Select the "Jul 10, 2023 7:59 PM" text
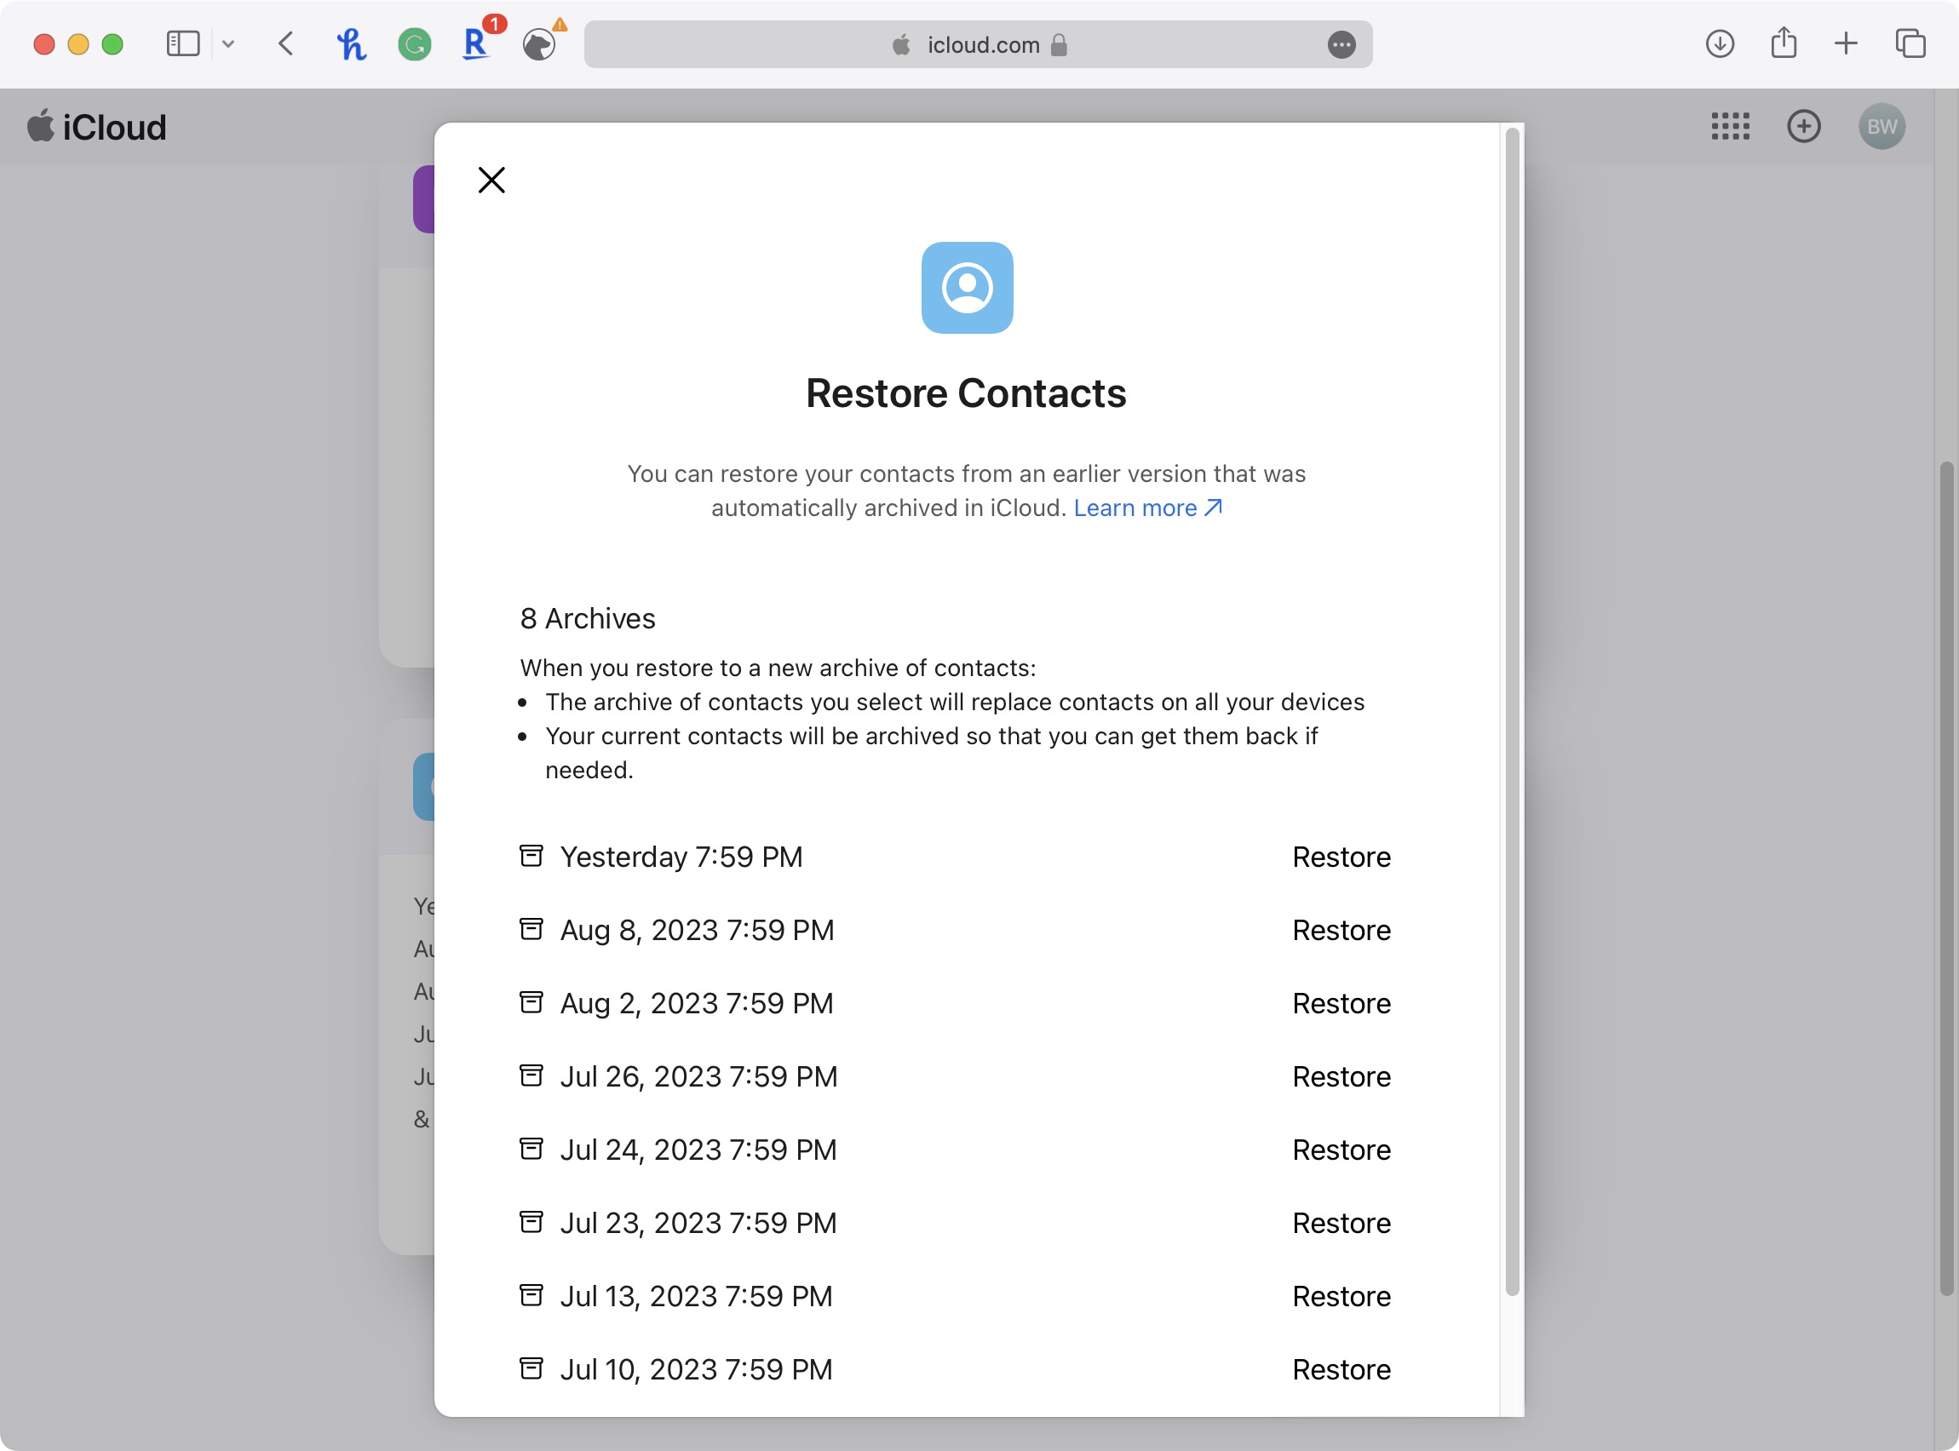This screenshot has height=1451, width=1959. click(696, 1369)
